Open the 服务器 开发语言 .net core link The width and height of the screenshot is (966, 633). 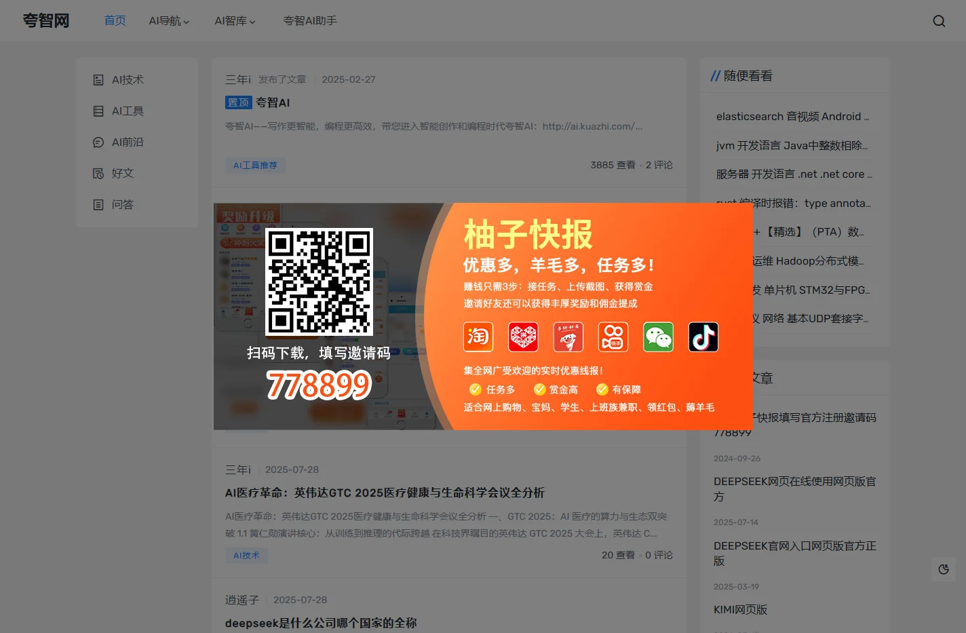tap(794, 174)
